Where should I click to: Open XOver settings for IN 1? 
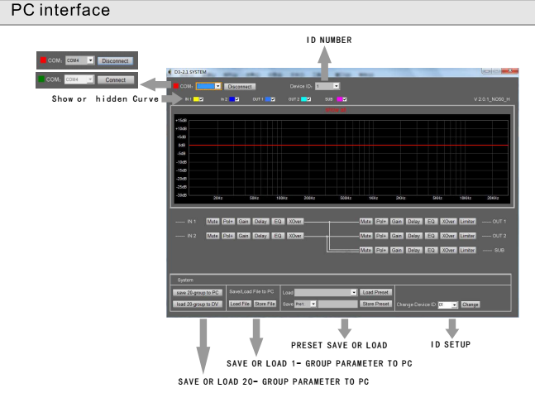(x=294, y=222)
